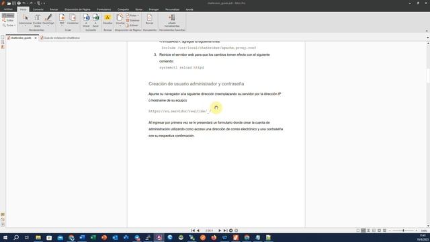Image resolution: width=430 pixels, height=242 pixels.
Task: Select the Resaltar highlight tool
Action: tap(107, 19)
